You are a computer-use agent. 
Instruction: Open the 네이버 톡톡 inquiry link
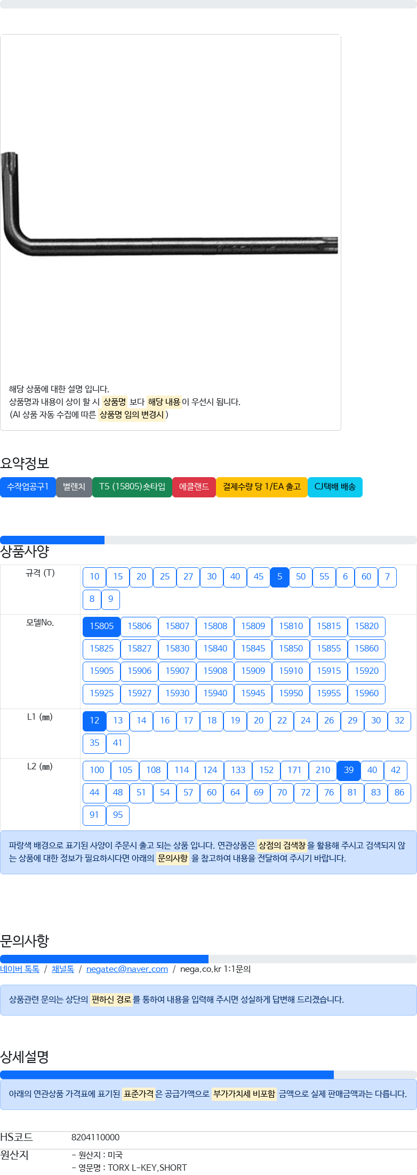pyautogui.click(x=20, y=969)
